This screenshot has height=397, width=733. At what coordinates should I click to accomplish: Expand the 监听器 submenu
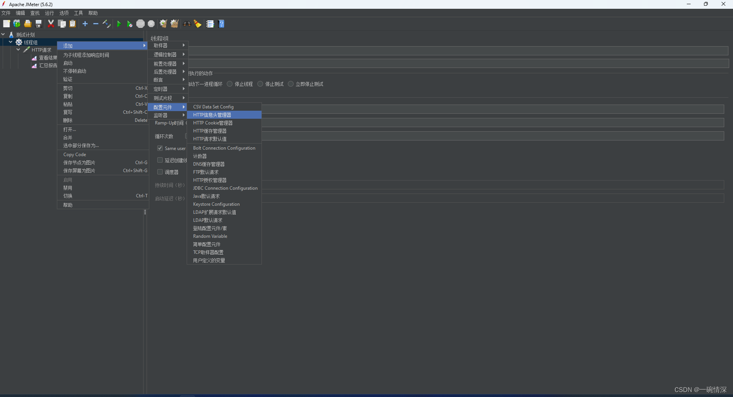pos(168,115)
